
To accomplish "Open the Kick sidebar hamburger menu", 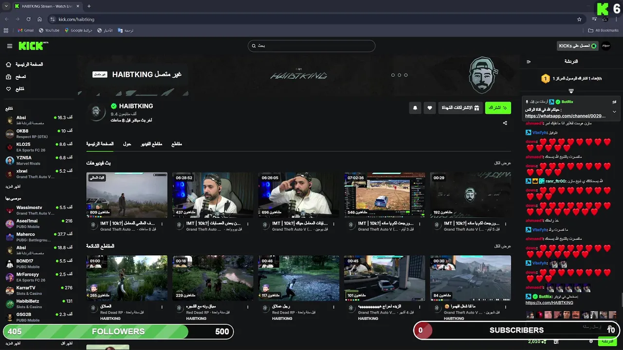I will coord(10,46).
